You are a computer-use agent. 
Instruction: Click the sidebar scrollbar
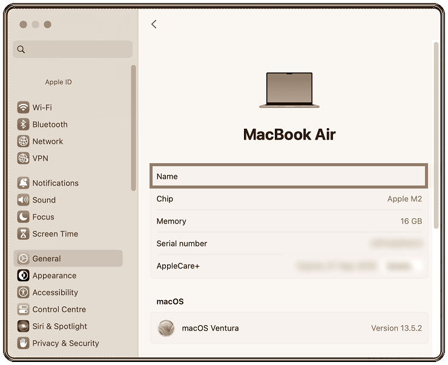point(133,128)
